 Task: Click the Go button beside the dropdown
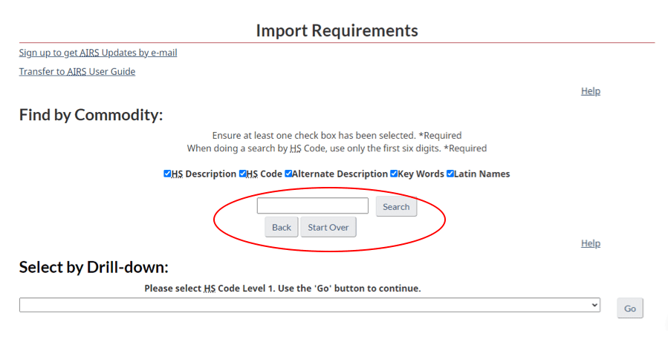tap(629, 309)
